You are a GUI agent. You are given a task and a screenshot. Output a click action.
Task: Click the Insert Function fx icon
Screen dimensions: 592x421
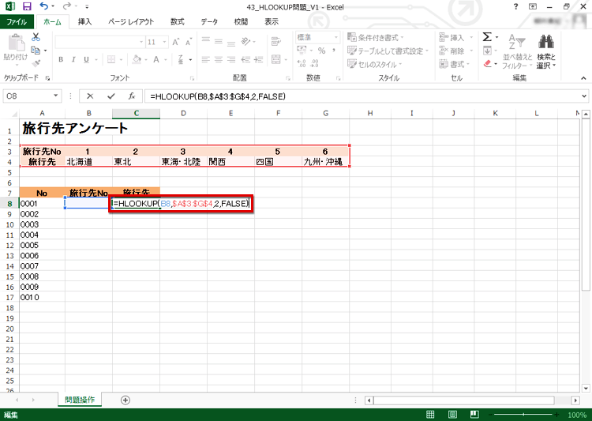click(x=131, y=96)
